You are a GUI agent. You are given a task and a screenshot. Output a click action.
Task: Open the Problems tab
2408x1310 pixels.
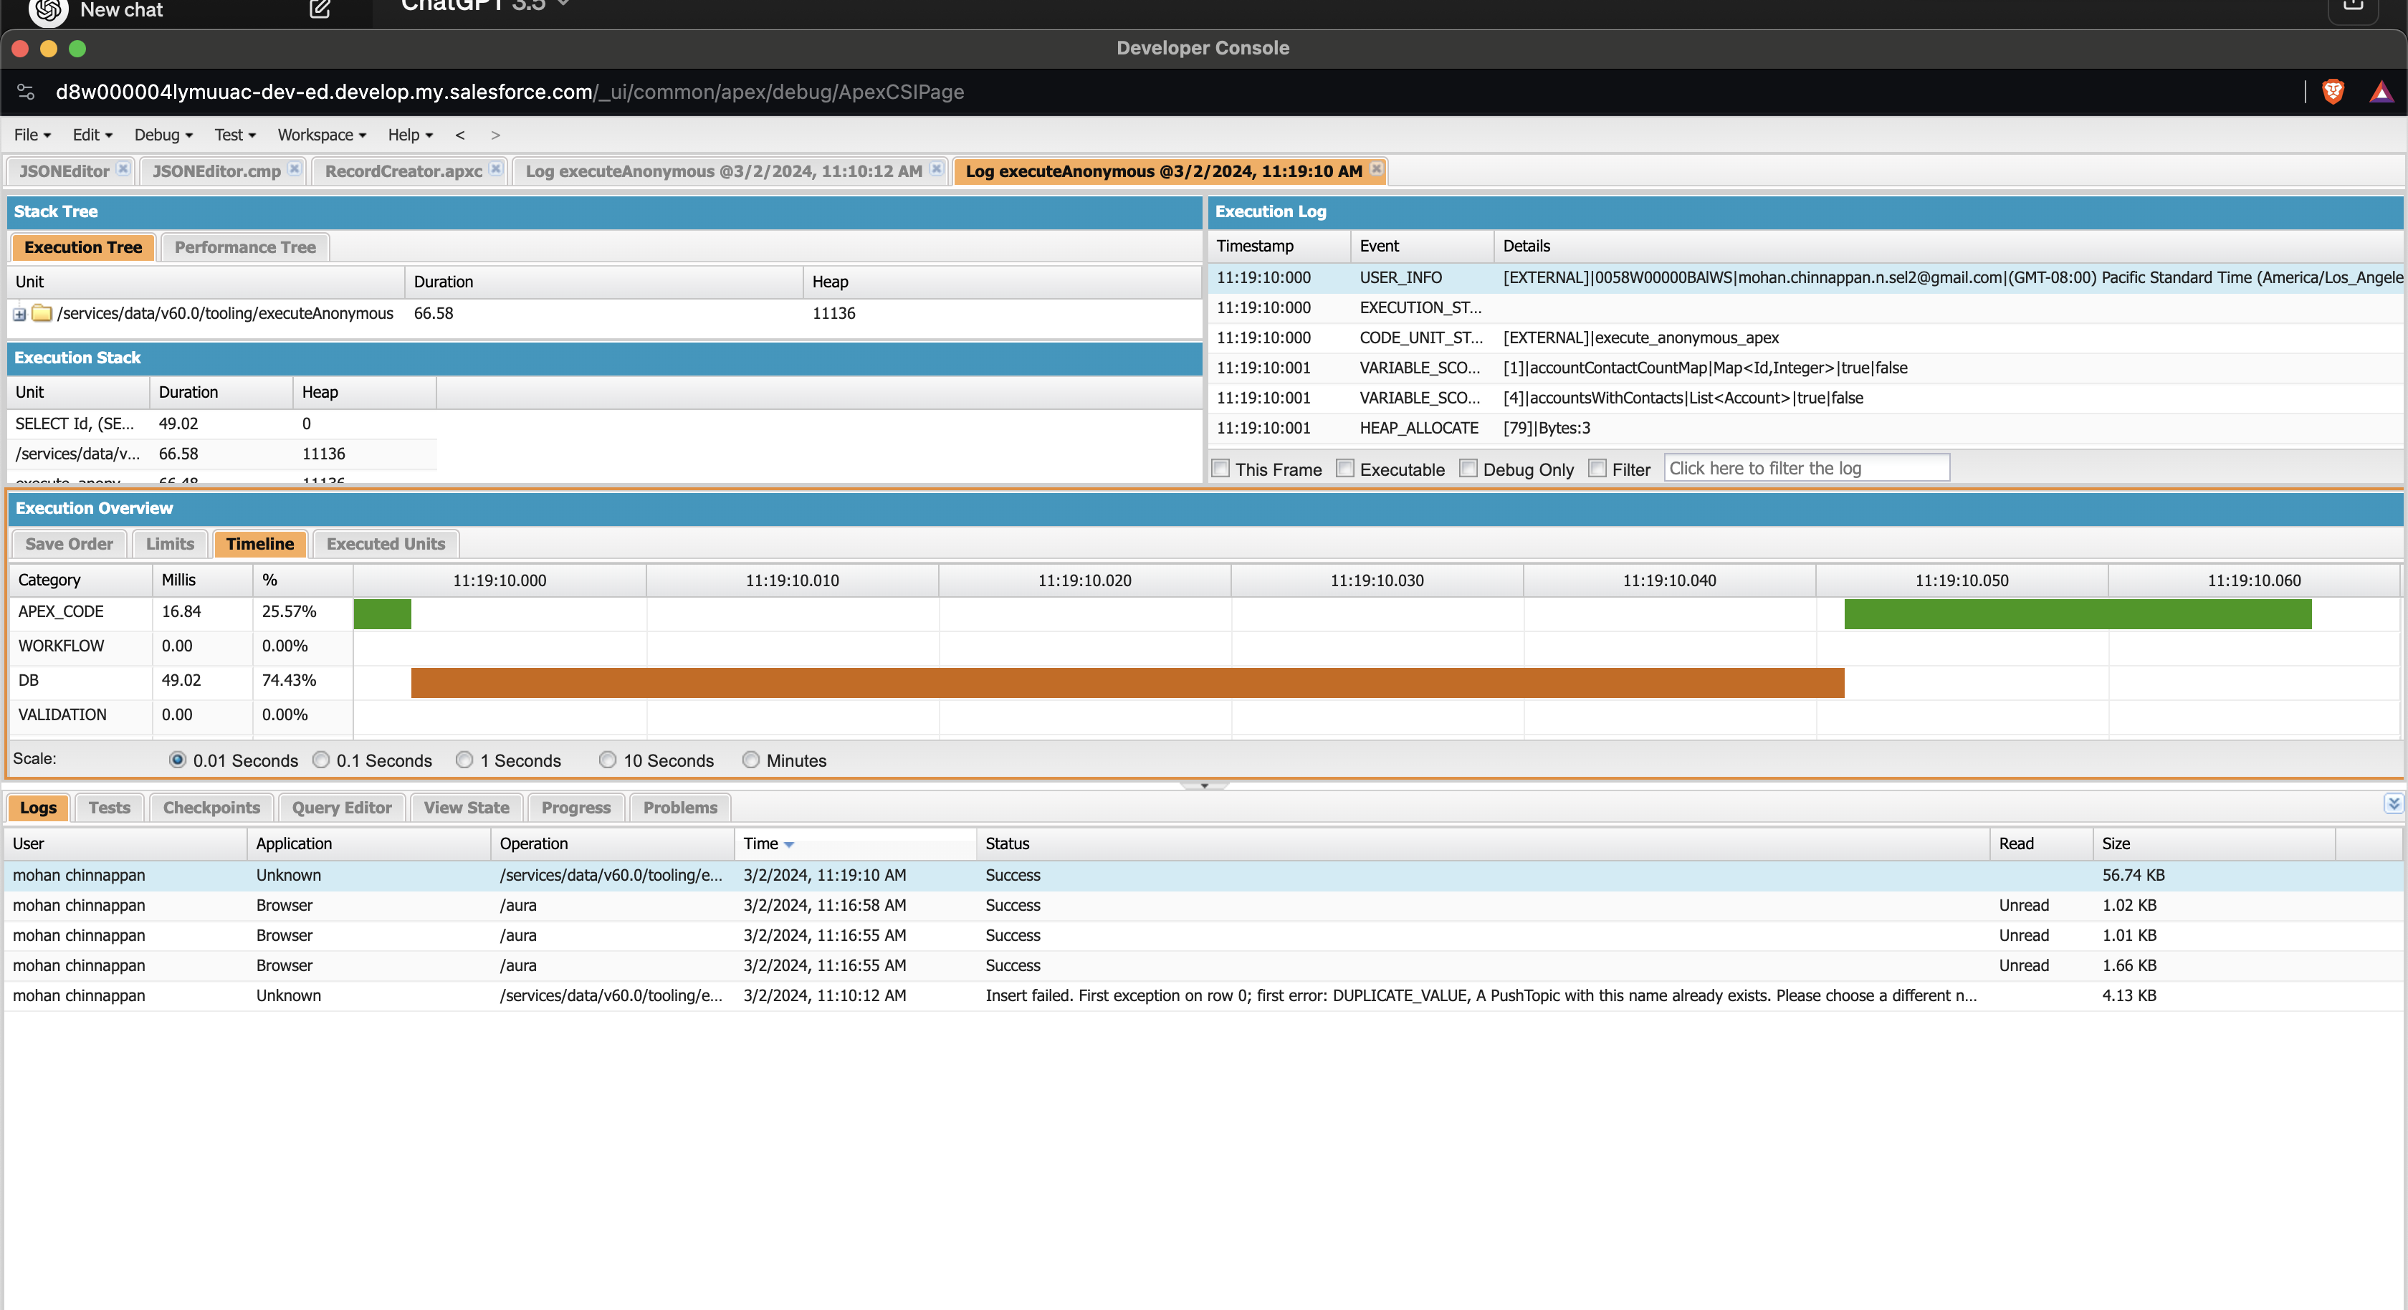(x=679, y=808)
